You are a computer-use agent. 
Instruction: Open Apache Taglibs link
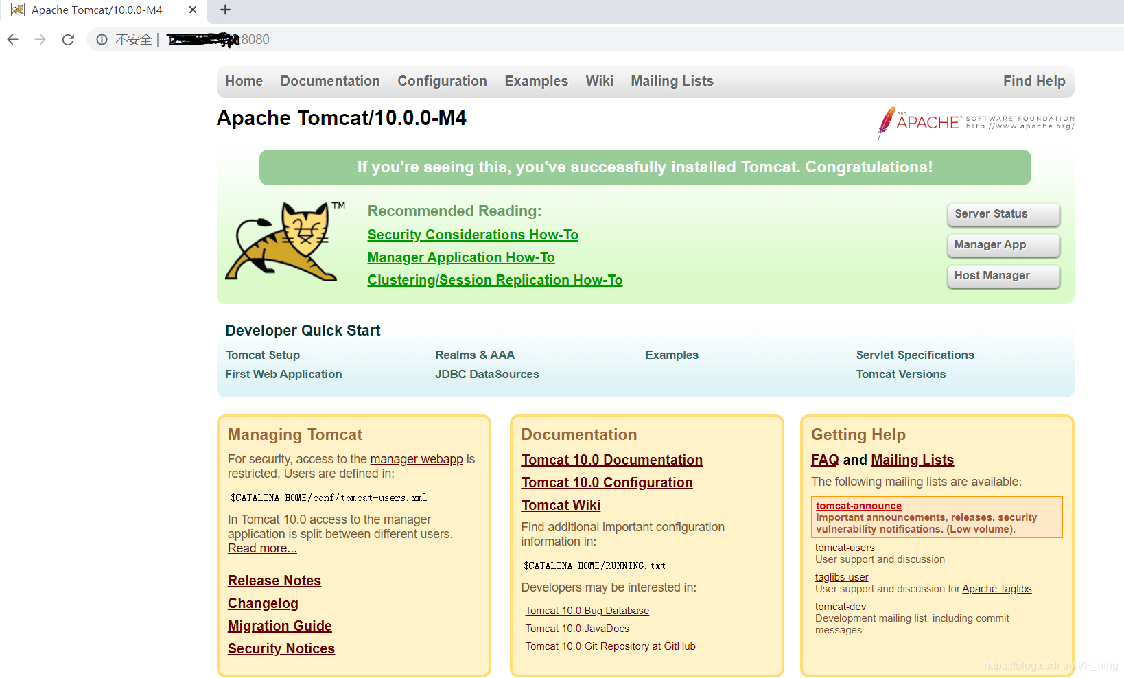996,589
